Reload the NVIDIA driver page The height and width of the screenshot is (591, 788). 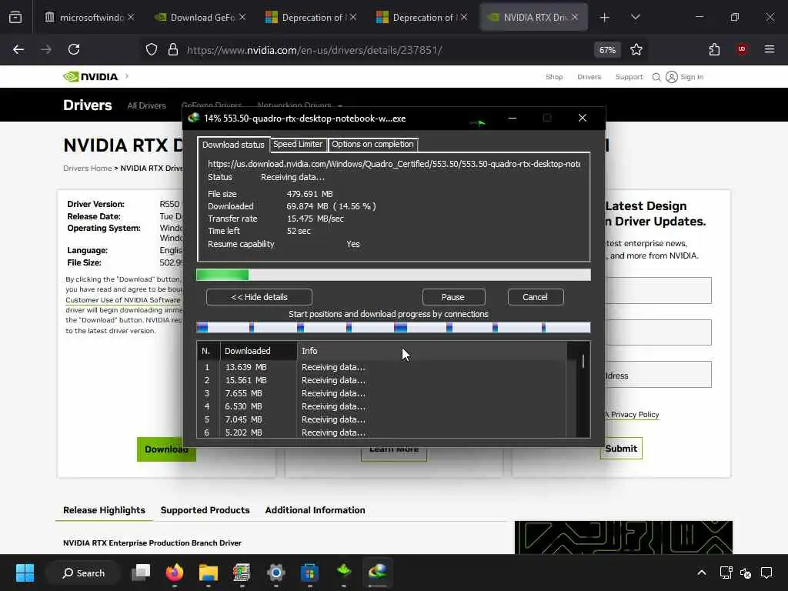pos(74,49)
